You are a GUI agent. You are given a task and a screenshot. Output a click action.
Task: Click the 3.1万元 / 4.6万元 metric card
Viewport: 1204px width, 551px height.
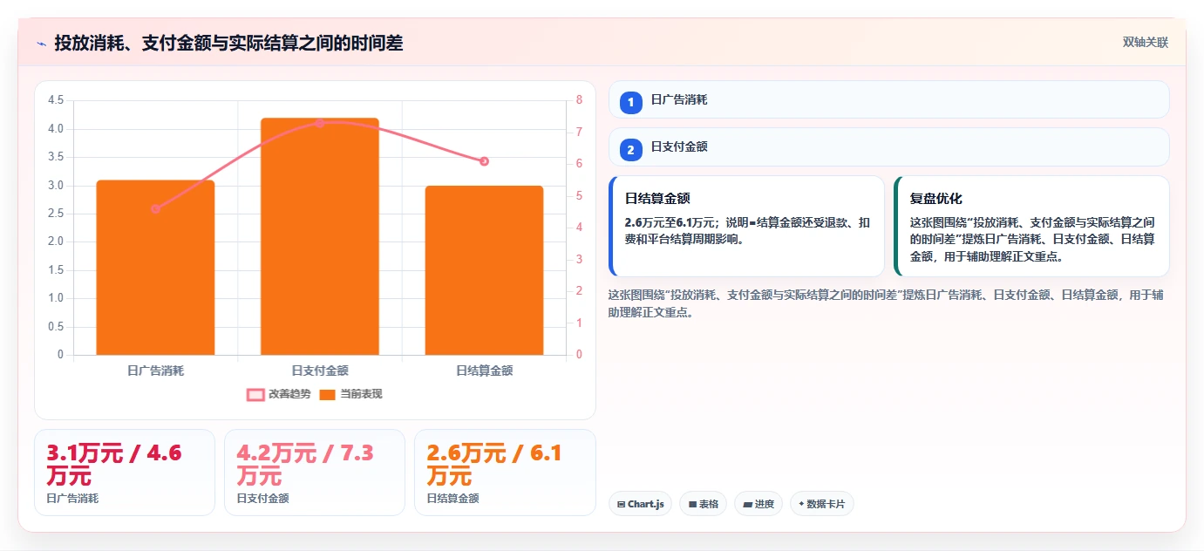point(125,473)
